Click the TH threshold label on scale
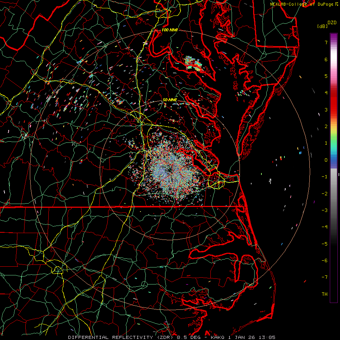Image resolution: width=340 pixels, height=340 pixels. pyautogui.click(x=325, y=294)
